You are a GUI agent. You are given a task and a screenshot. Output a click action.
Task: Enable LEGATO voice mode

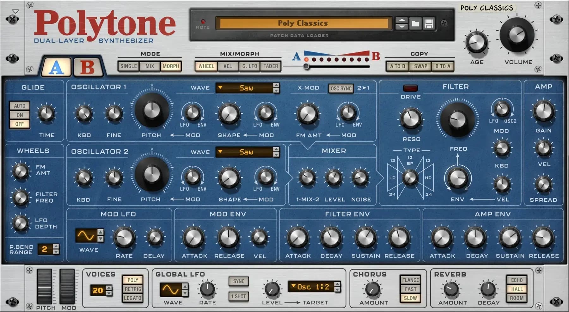pos(133,298)
